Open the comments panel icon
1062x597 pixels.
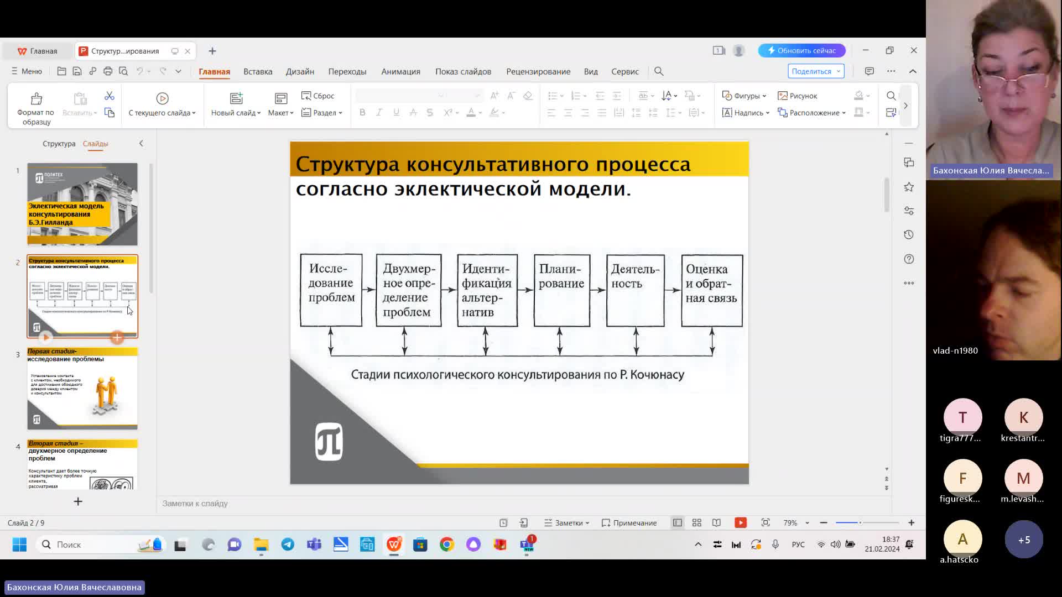tap(870, 71)
